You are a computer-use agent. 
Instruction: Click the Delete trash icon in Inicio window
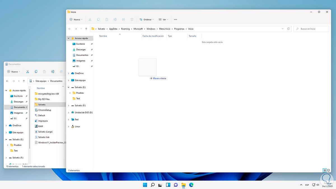point(132,20)
